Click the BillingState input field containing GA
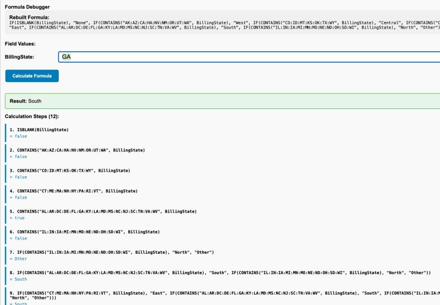The image size is (440, 305). coord(249,57)
